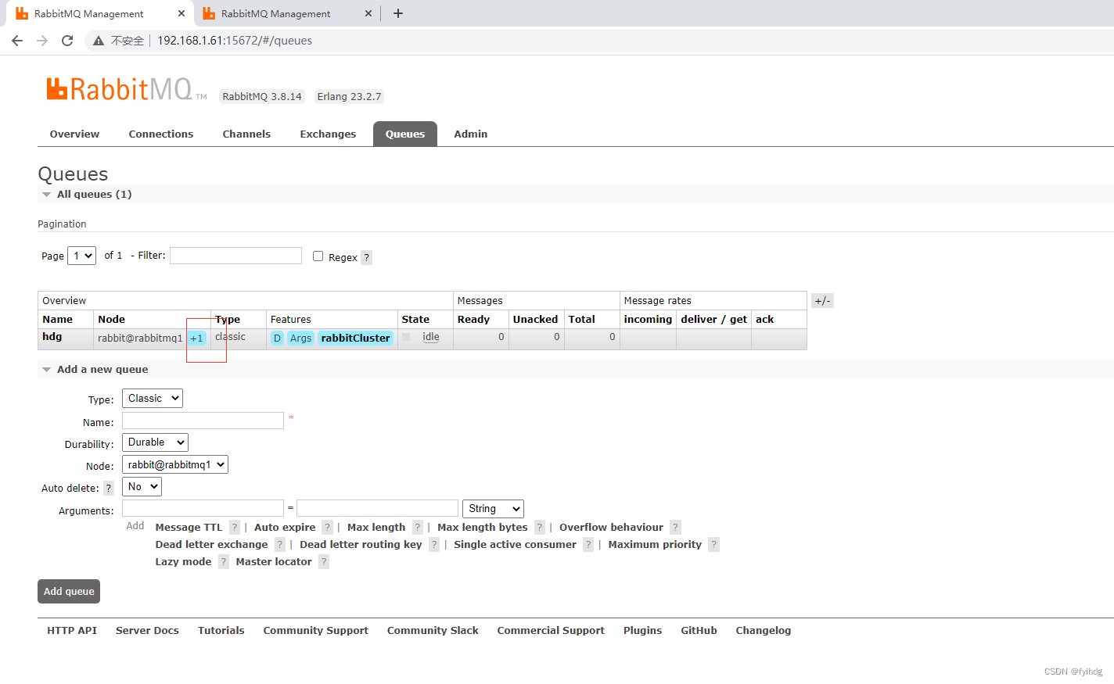The width and height of the screenshot is (1114, 684).
Task: Click the rabbitCluster policy badge
Action: [355, 338]
